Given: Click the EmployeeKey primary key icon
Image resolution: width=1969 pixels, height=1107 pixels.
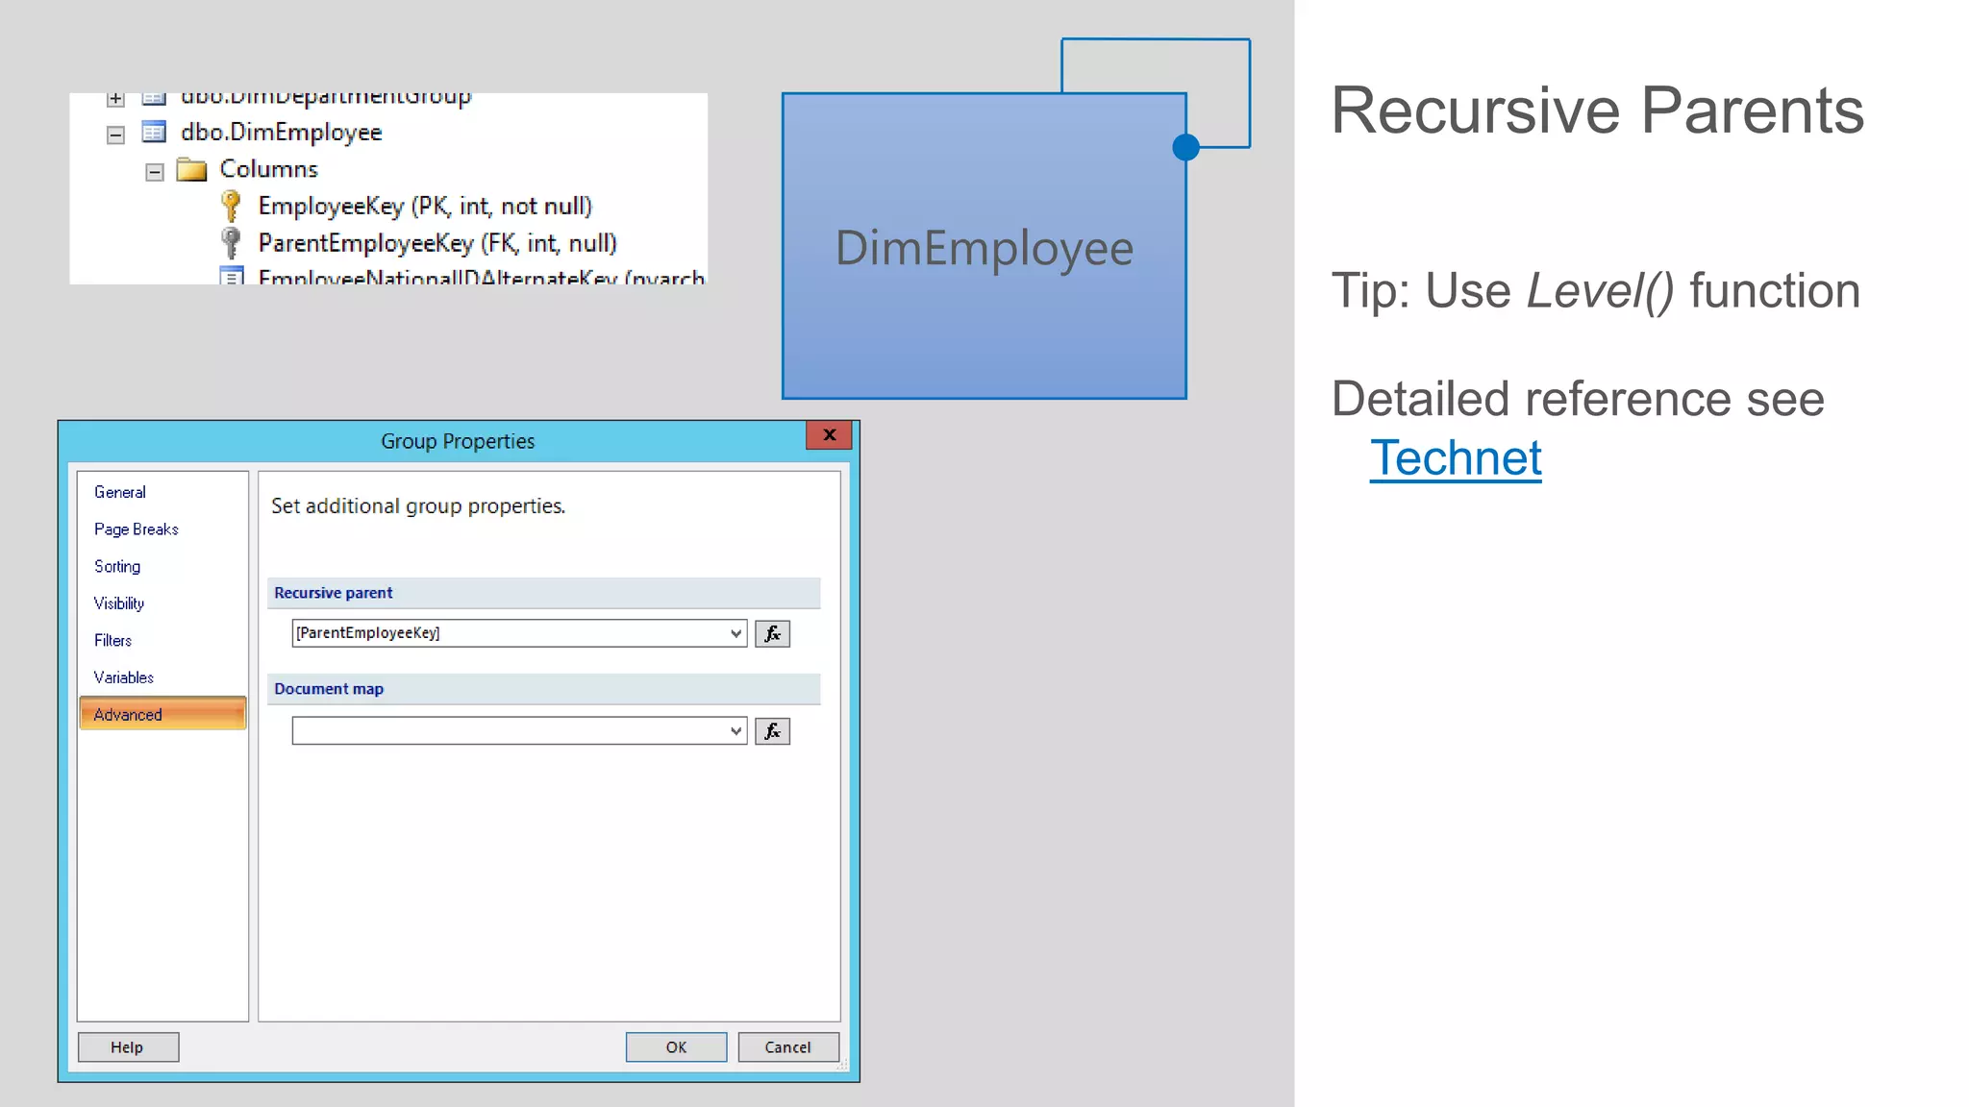Looking at the screenshot, I should coord(231,206).
